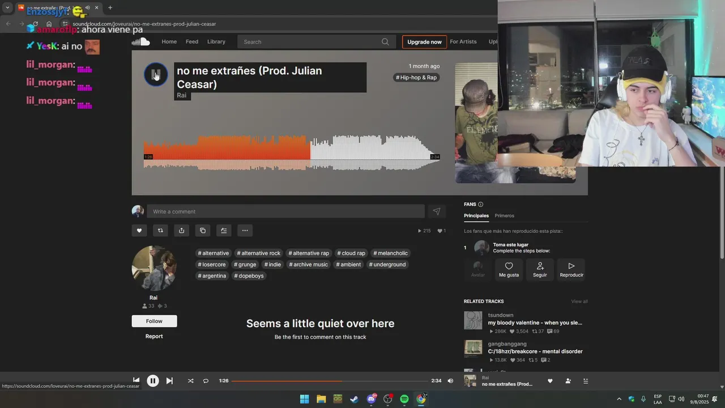Viewport: 725px width, 408px height.
Task: Open the Home tab
Action: click(169, 41)
